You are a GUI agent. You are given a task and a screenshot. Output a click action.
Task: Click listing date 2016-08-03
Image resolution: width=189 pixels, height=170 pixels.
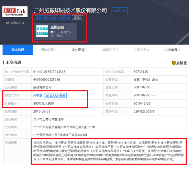click(x=42, y=111)
